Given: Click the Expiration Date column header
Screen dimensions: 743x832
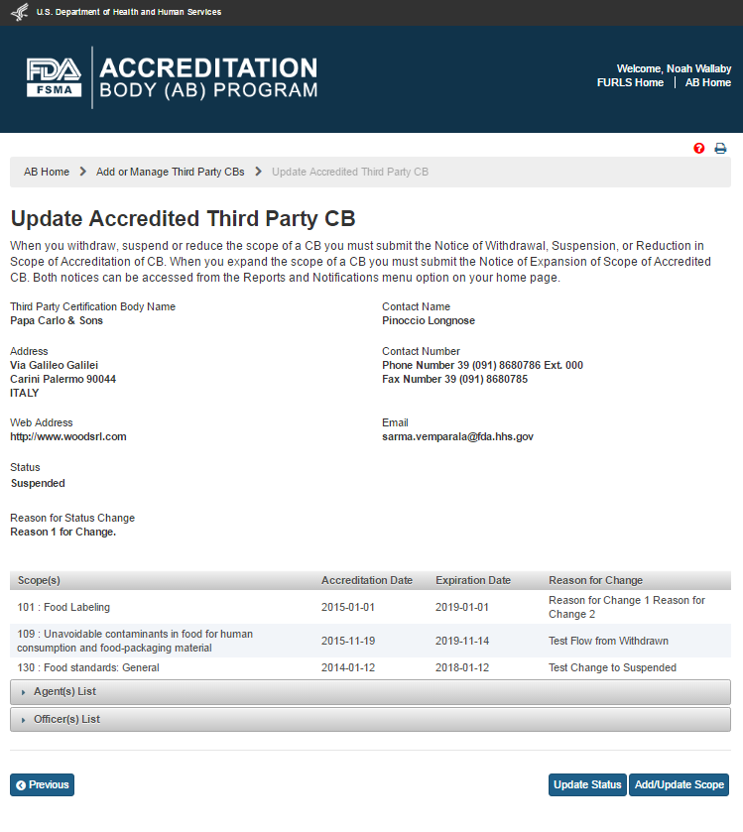Looking at the screenshot, I should (x=473, y=580).
